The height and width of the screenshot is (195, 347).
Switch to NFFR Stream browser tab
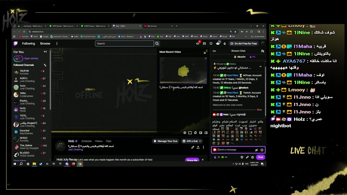pyautogui.click(x=63, y=26)
